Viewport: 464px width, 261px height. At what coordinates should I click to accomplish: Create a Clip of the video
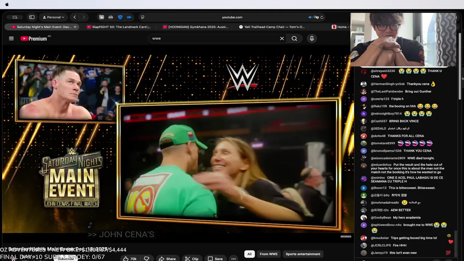coord(192,259)
